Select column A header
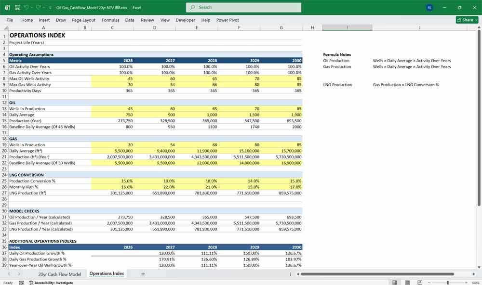Image resolution: width=482 pixels, height=285 pixels. pyautogui.click(x=43, y=27)
